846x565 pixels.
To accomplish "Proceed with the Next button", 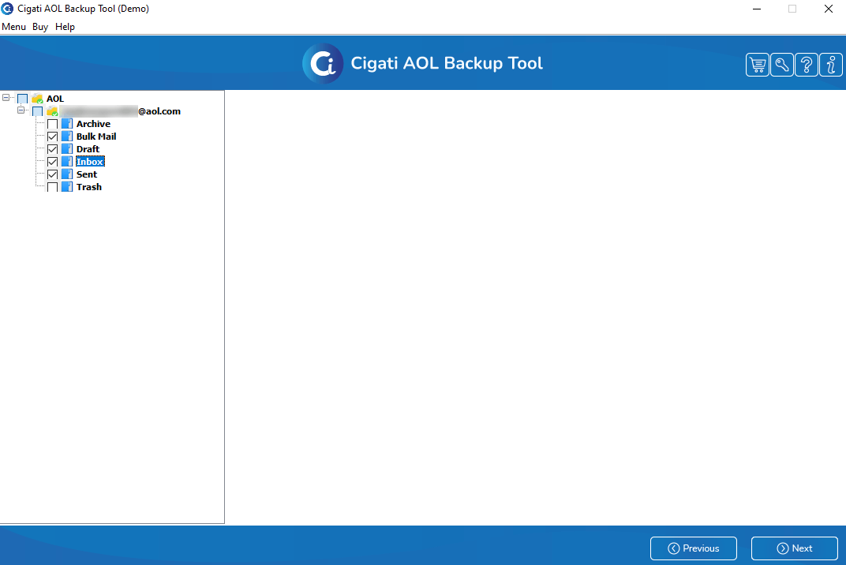I will click(x=794, y=548).
